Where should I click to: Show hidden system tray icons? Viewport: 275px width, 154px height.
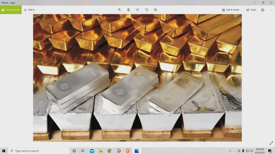[230, 151]
